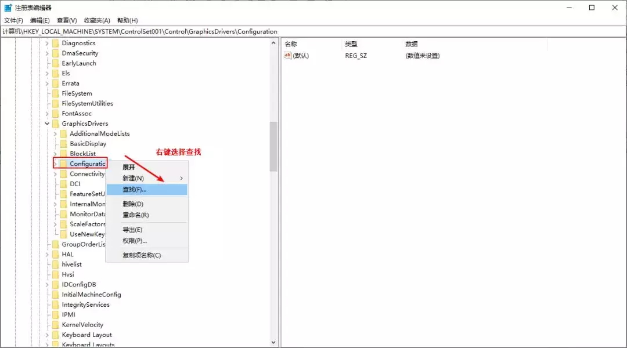Click the InitialMachineConfig folder icon
The image size is (627, 348).
click(56, 295)
